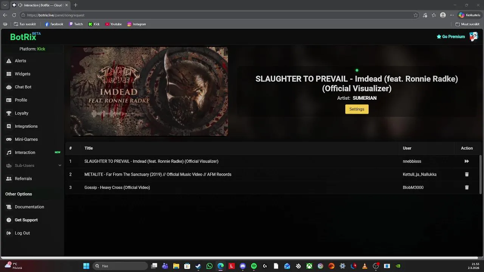Viewport: 484px width, 272px height.
Task: Click user name Kettuli_ja_Nallukka
Action: tap(420, 175)
